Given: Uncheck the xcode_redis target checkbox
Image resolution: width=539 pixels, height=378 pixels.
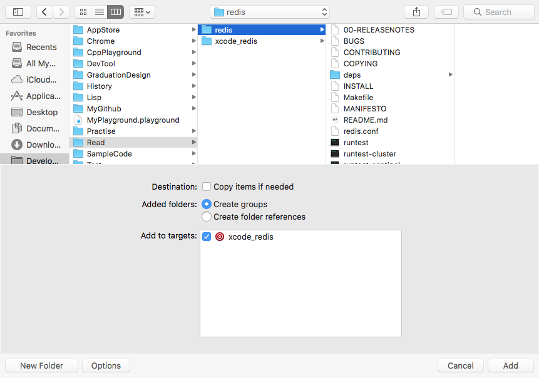Looking at the screenshot, I should [x=207, y=237].
